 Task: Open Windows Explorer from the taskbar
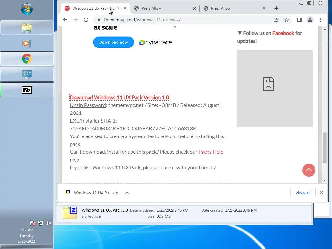point(27,28)
